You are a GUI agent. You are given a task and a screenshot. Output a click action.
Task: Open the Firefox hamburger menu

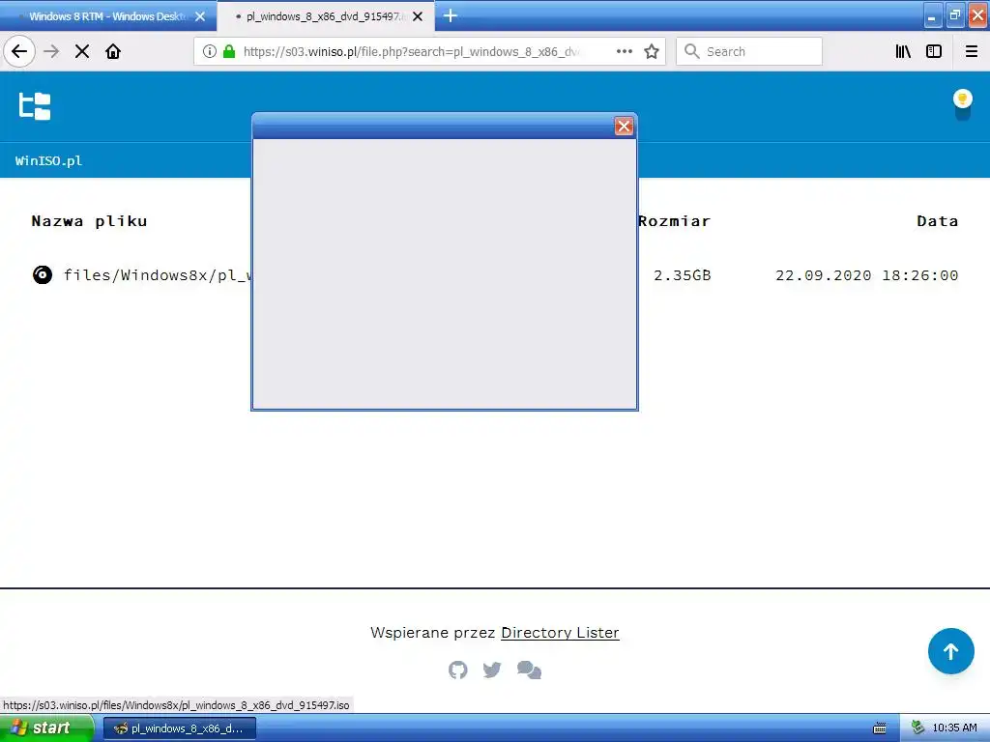(x=972, y=51)
